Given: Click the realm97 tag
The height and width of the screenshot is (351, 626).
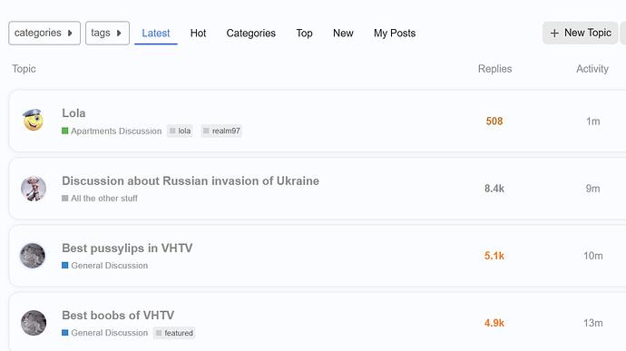Looking at the screenshot, I should [221, 131].
